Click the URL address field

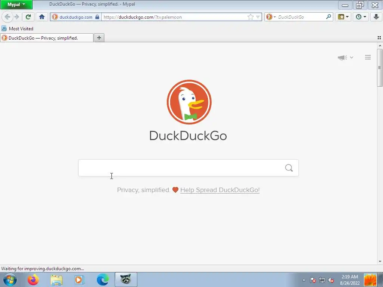click(174, 17)
